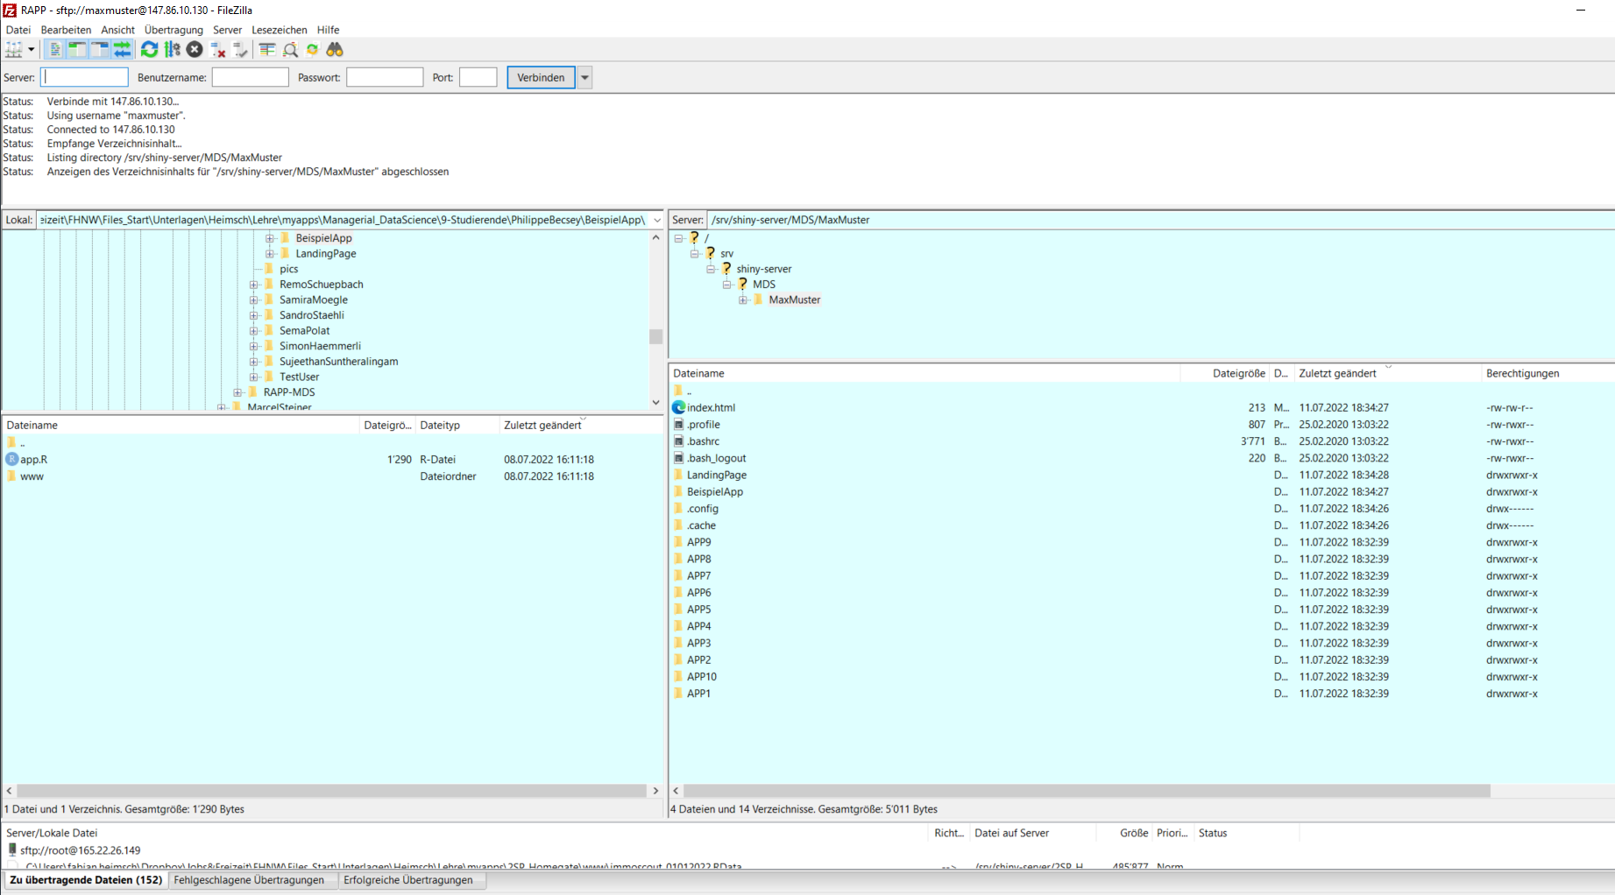Click the process transfer queue icon
Viewport: 1615px width, 895px height.
pyautogui.click(x=173, y=50)
